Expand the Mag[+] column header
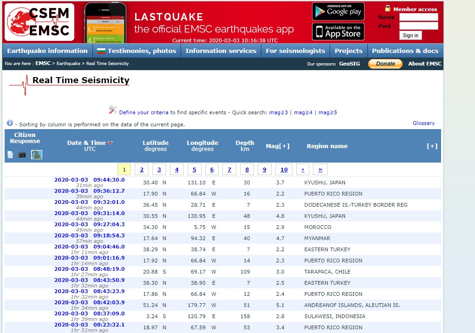The image size is (475, 333). (x=278, y=146)
